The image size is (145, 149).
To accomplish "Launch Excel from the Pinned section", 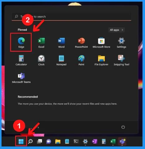I will point(41,42).
